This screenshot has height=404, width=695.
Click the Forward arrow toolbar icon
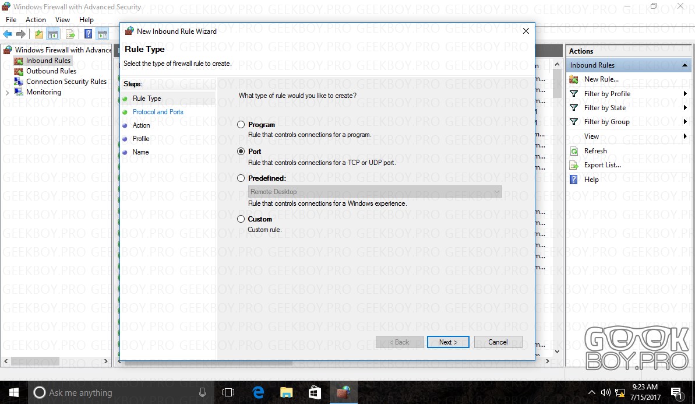pyautogui.click(x=21, y=34)
